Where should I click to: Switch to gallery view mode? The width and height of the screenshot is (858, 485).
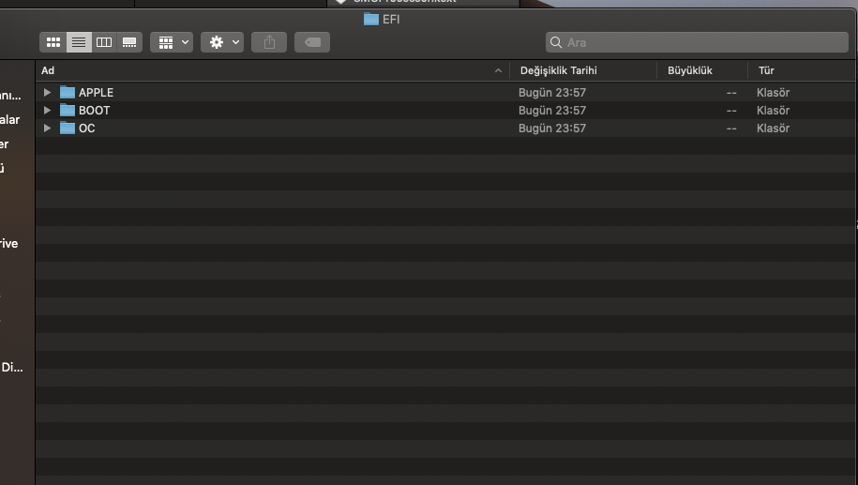click(129, 42)
